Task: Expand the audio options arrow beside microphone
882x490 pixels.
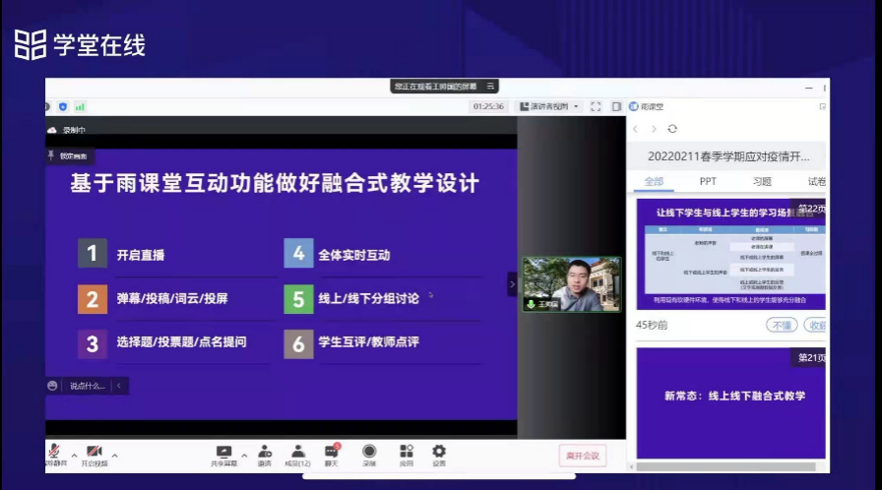Action: click(x=72, y=455)
